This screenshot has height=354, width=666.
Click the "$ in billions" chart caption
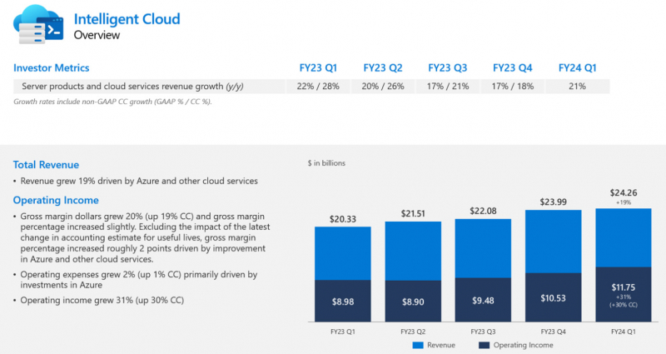coord(326,162)
